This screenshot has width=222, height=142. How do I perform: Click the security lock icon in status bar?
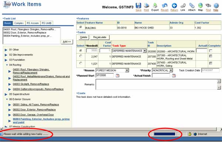[x=189, y=134]
